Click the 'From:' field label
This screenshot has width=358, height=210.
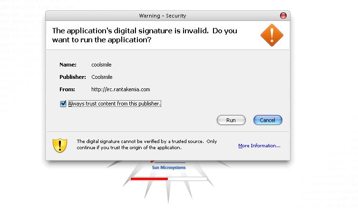[x=67, y=89]
